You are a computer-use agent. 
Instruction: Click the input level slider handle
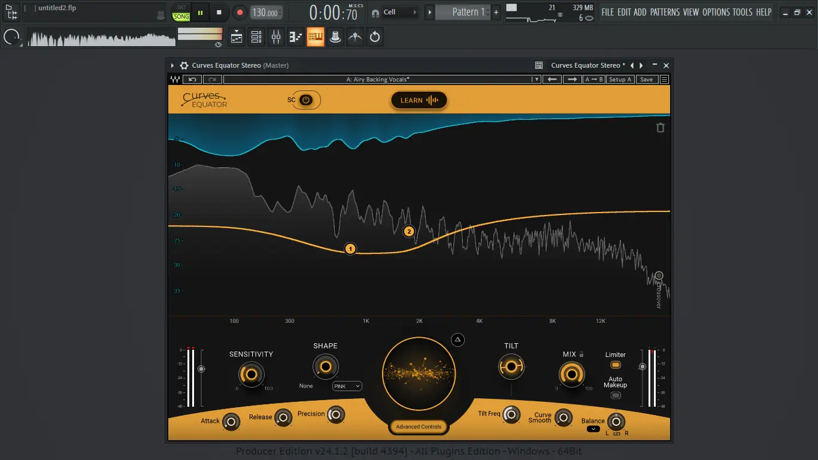click(x=201, y=369)
